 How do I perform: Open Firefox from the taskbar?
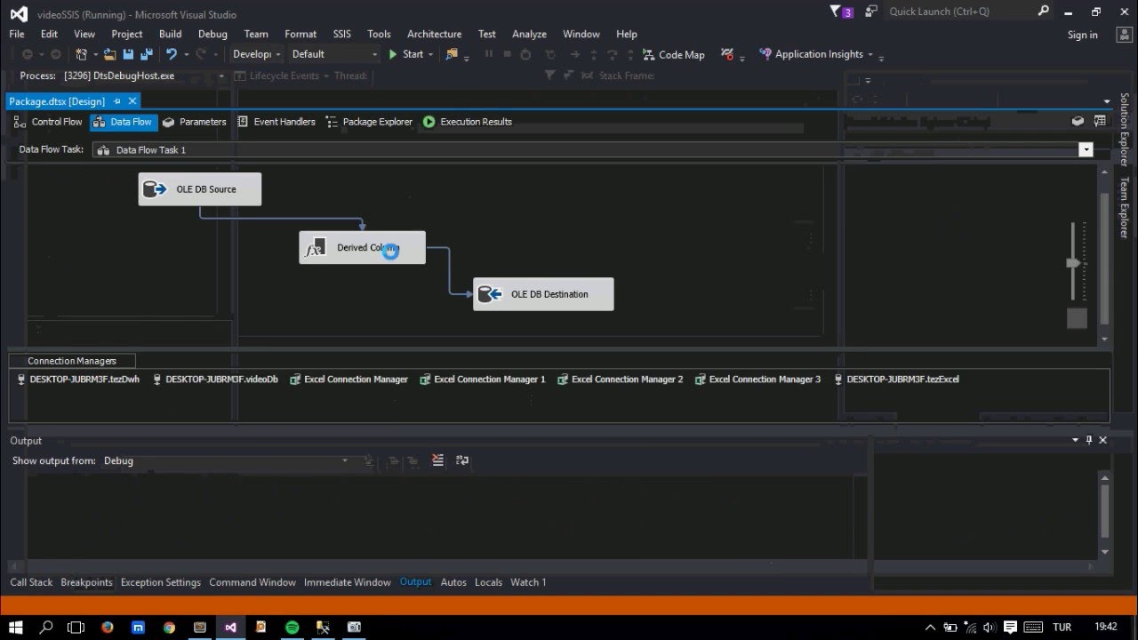click(x=108, y=627)
